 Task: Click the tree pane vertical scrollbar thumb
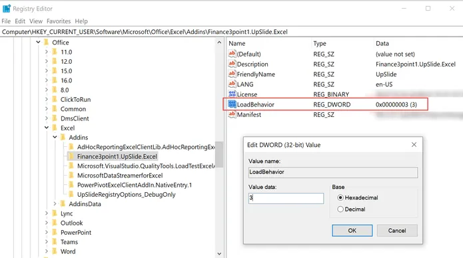tap(219, 154)
